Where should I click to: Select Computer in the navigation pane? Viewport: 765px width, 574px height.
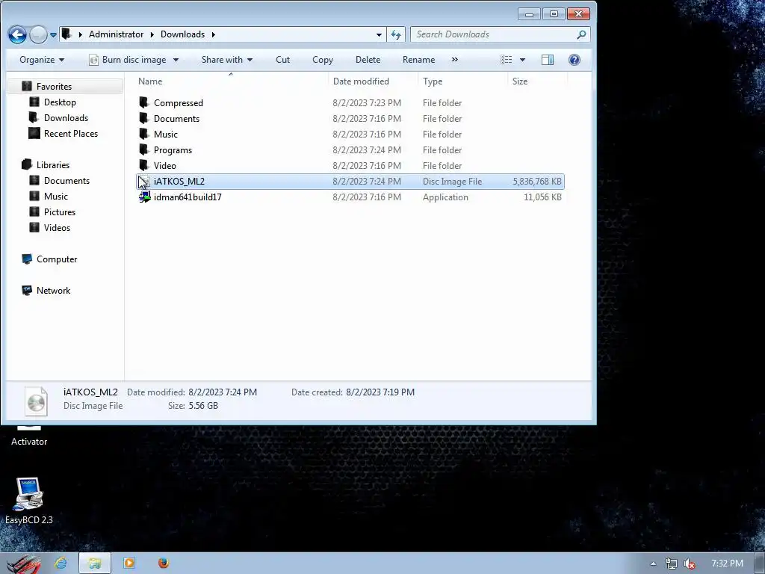pyautogui.click(x=57, y=259)
